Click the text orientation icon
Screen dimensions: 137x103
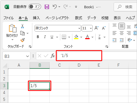click(130, 40)
